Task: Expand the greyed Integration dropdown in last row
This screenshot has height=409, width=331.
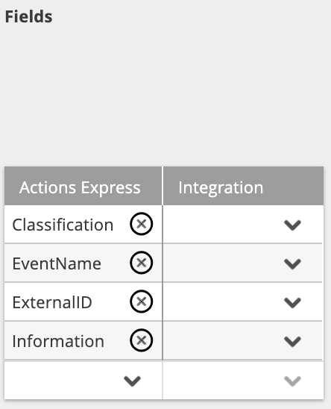Action: 292,381
